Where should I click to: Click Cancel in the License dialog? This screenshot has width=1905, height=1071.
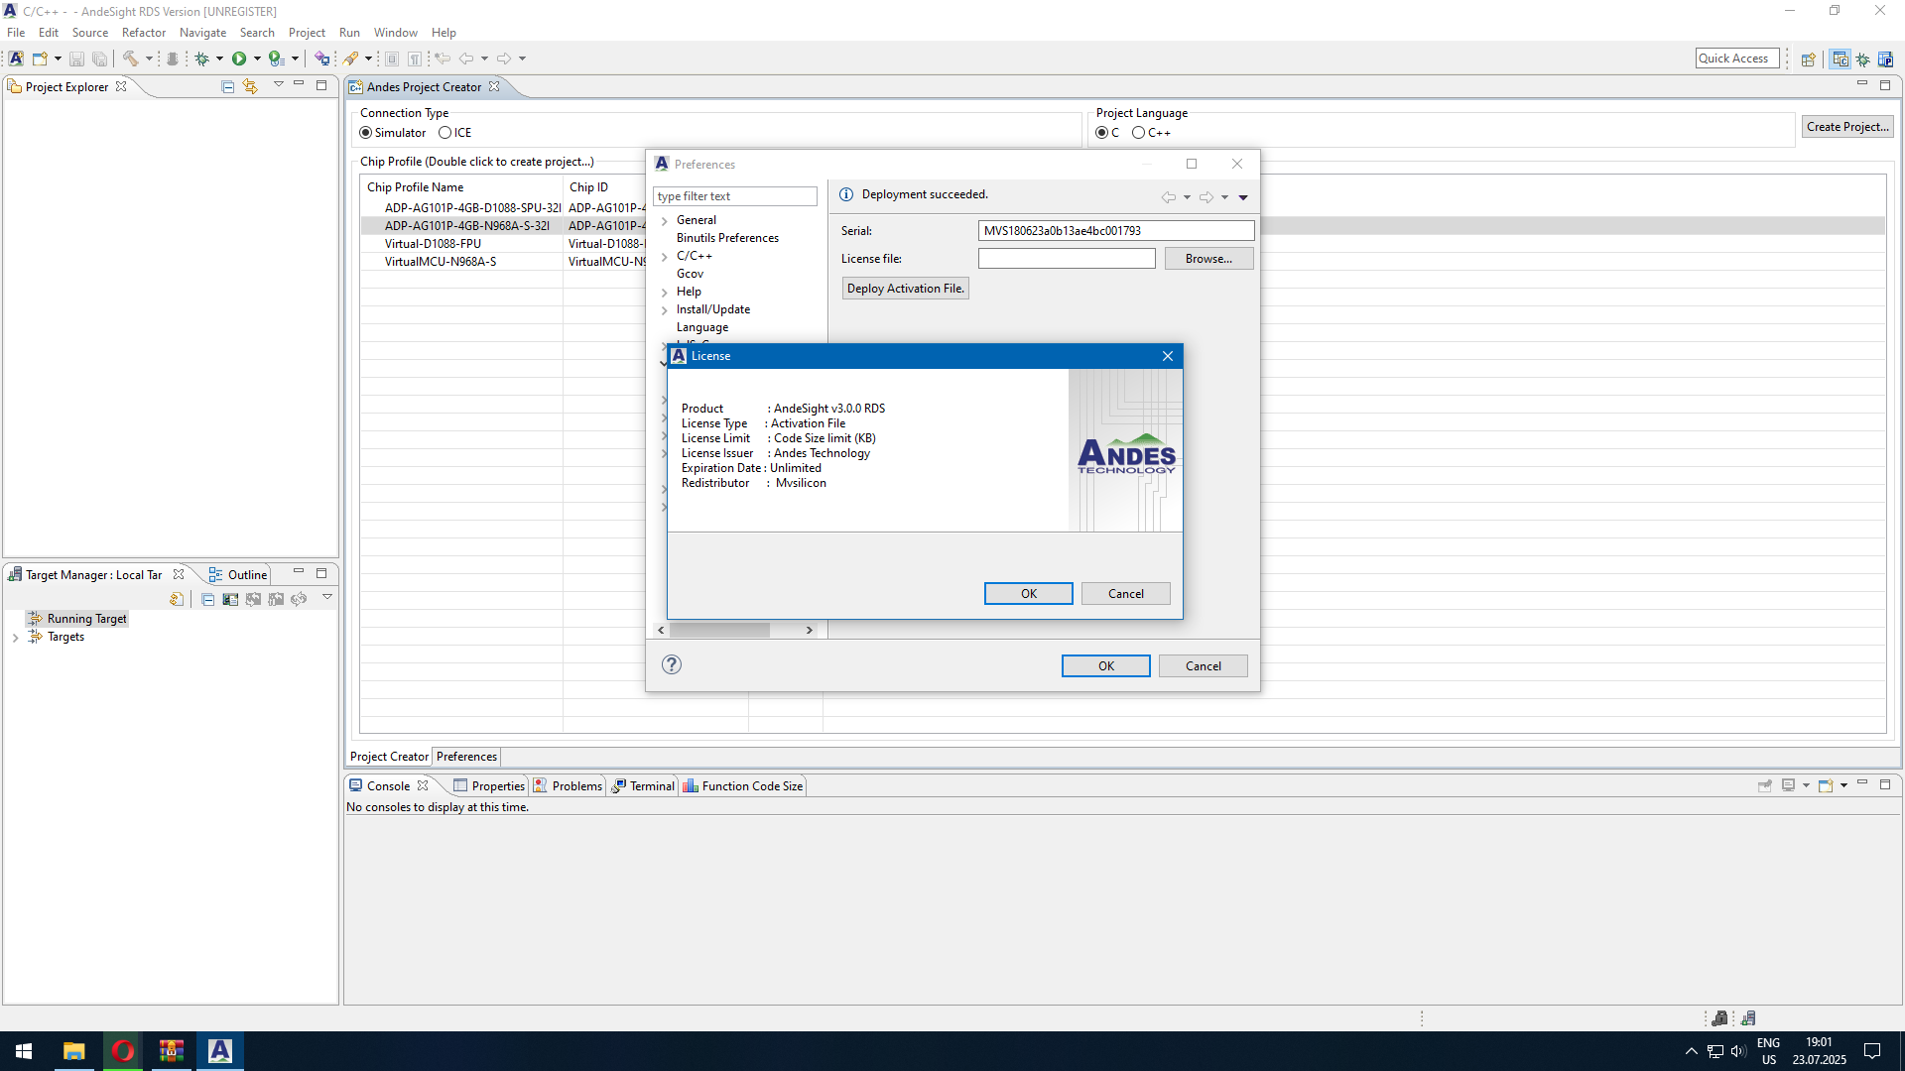pyautogui.click(x=1125, y=593)
